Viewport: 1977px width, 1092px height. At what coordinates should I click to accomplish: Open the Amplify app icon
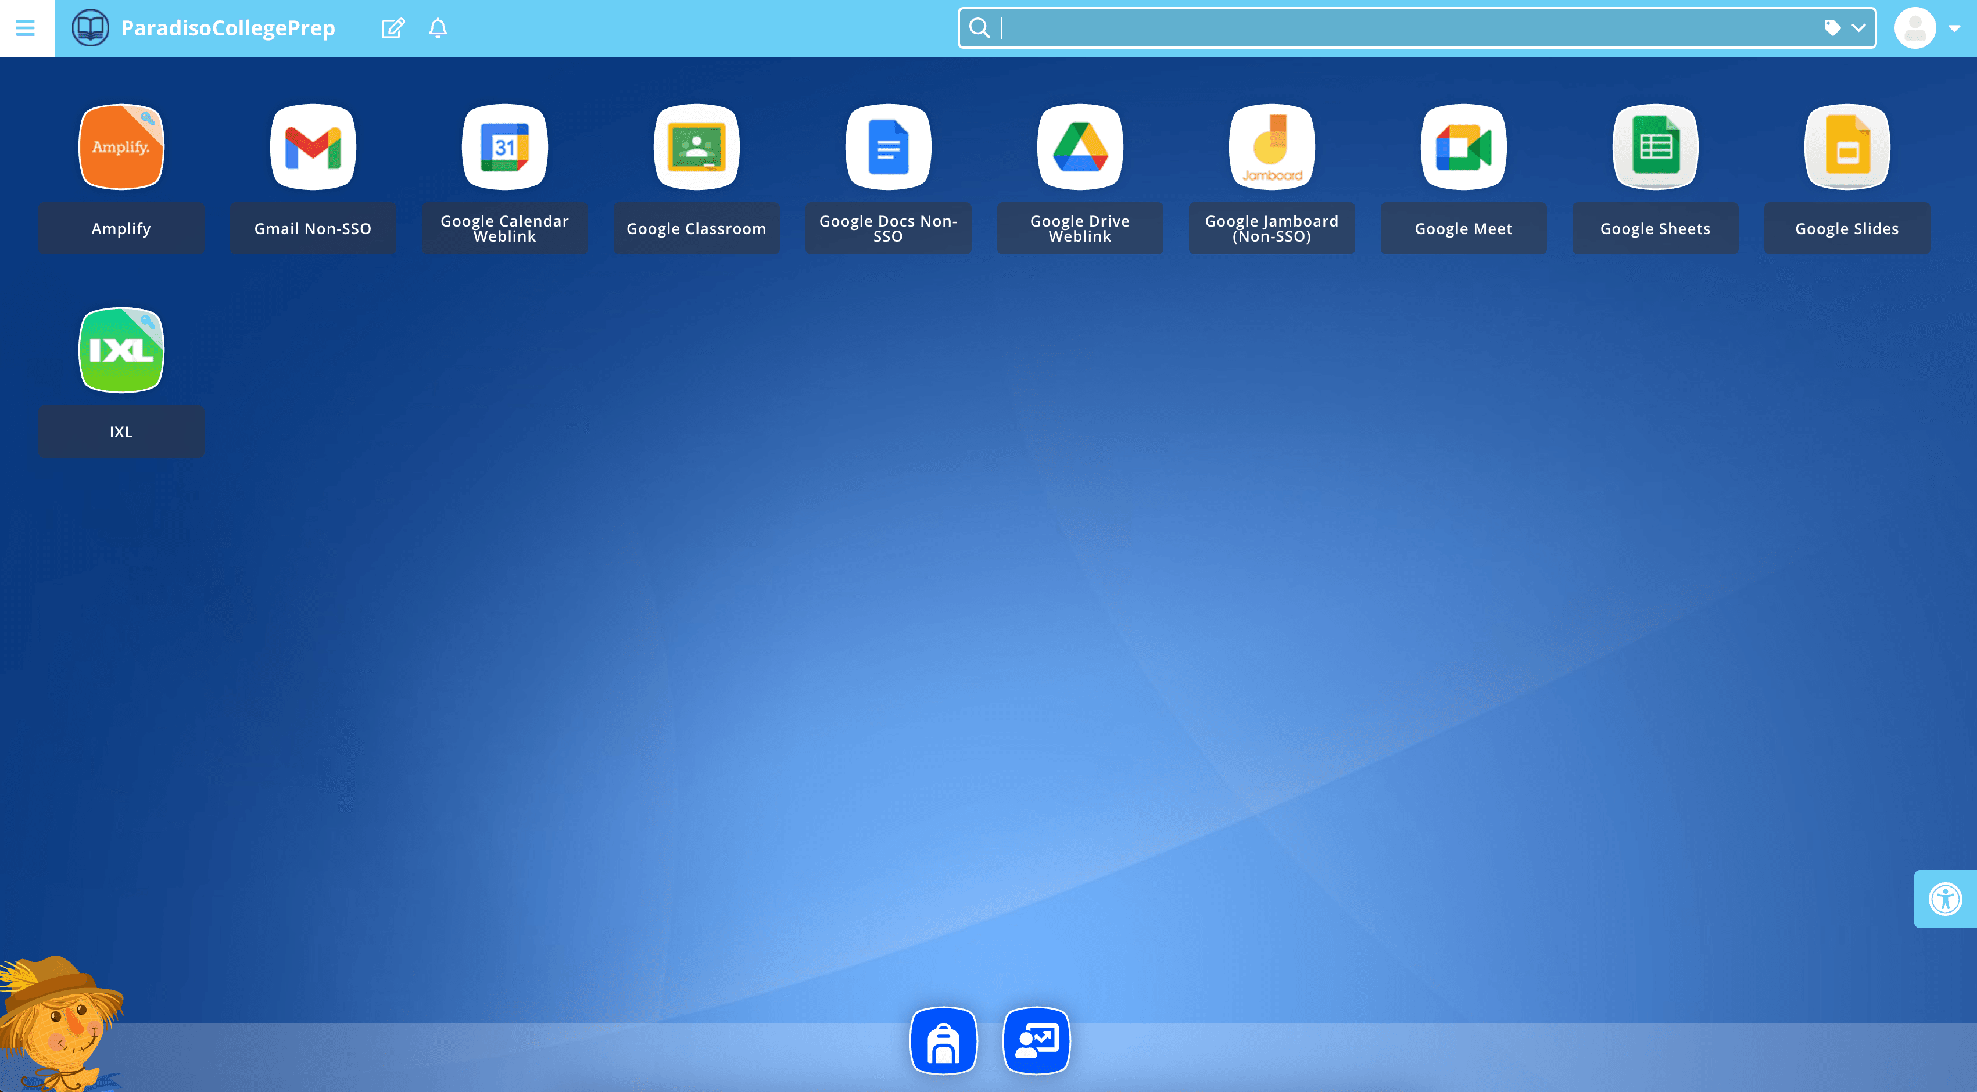click(x=121, y=146)
